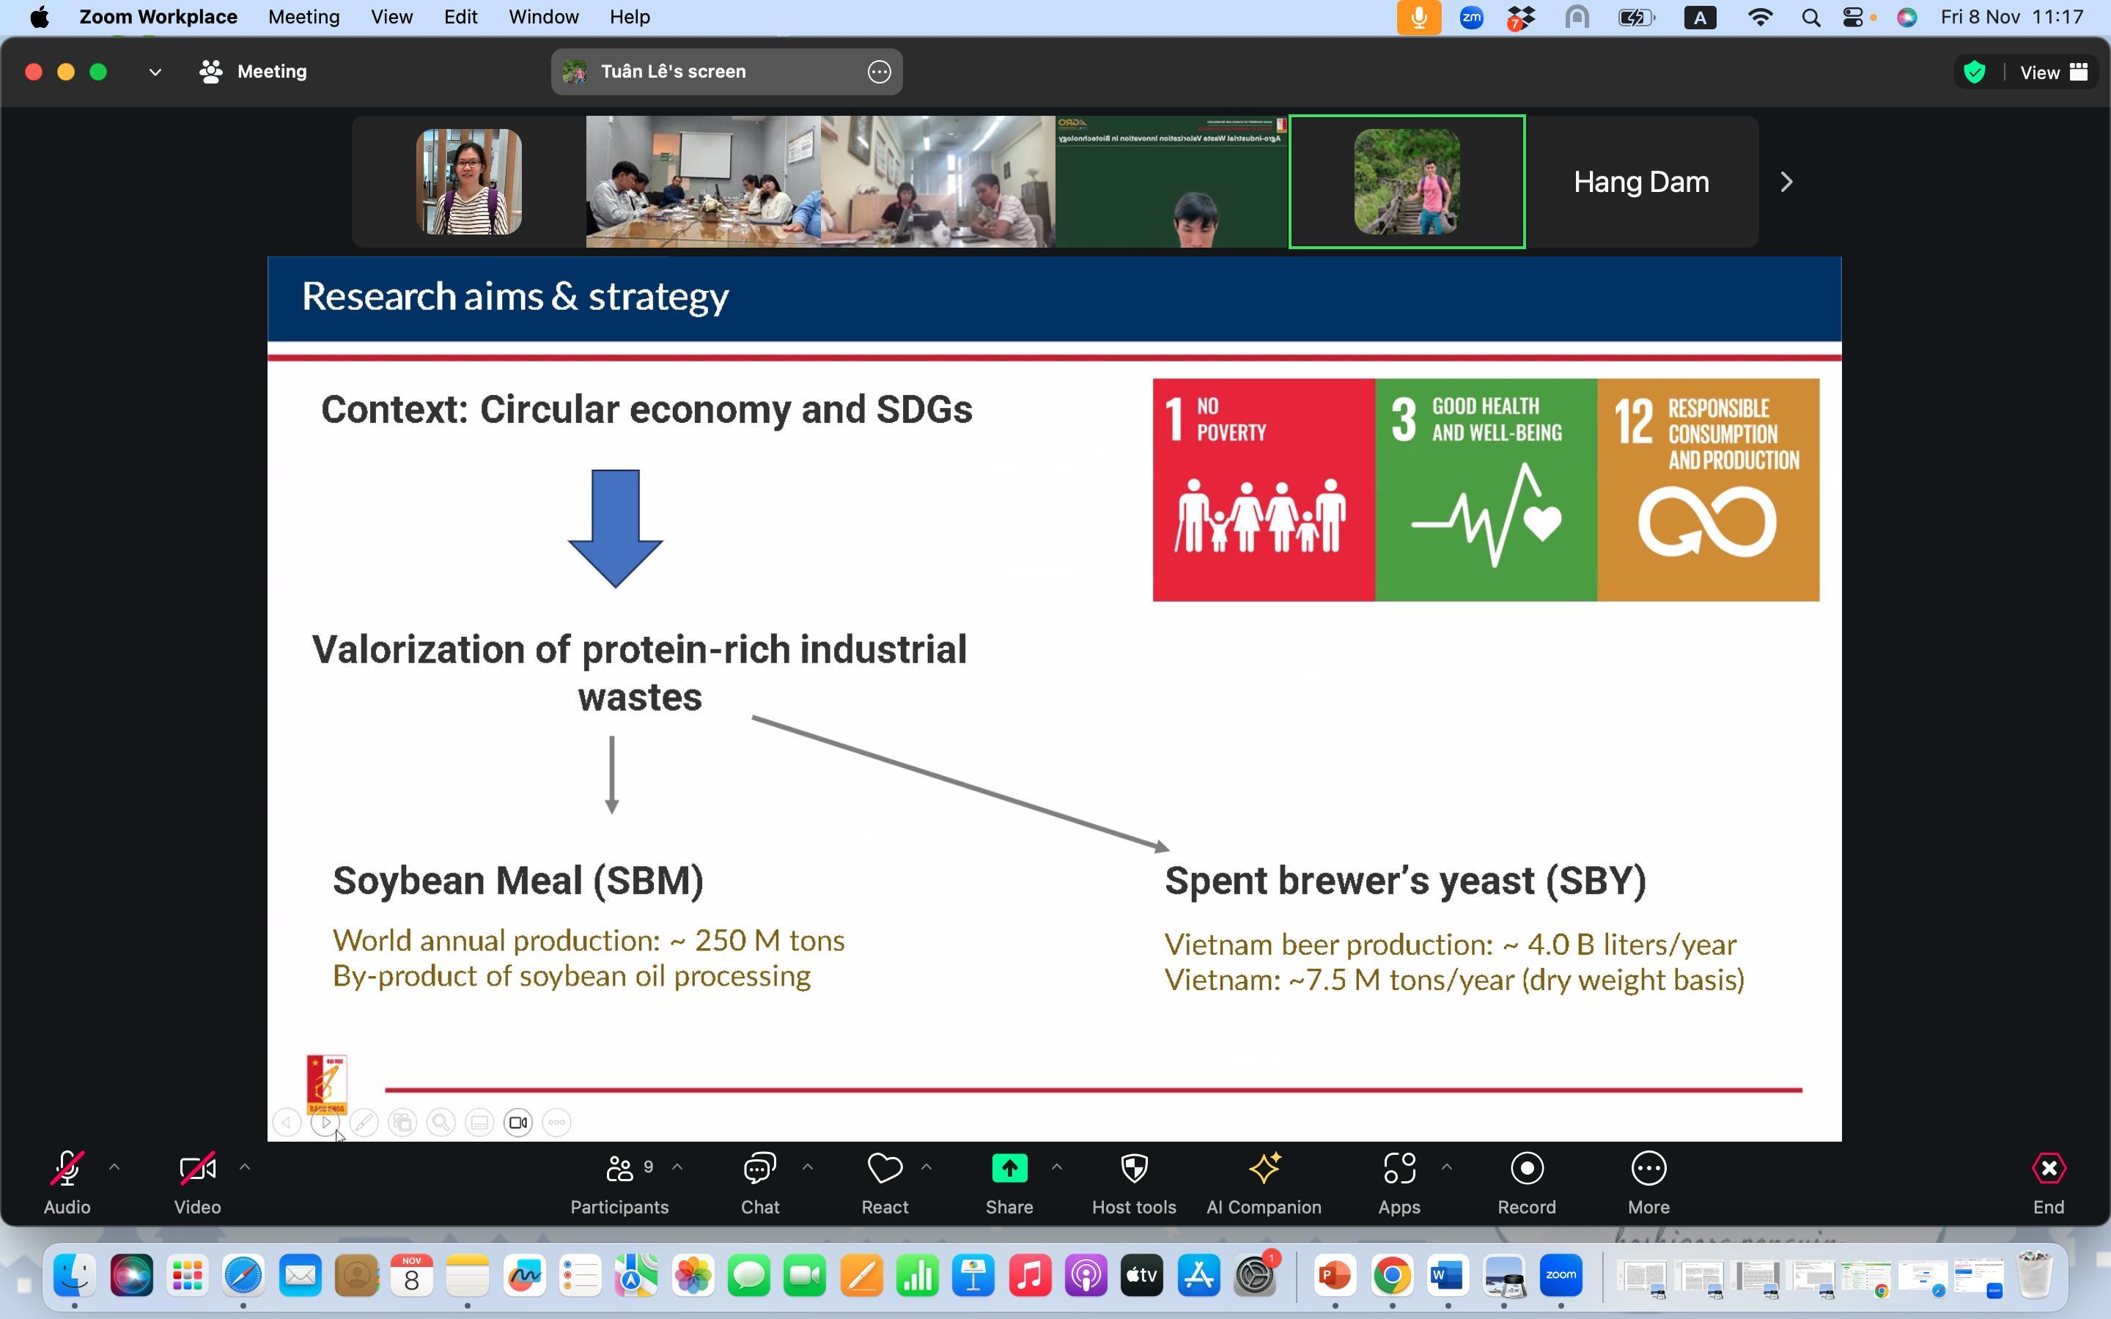Open the Apps menu icon

click(1399, 1169)
